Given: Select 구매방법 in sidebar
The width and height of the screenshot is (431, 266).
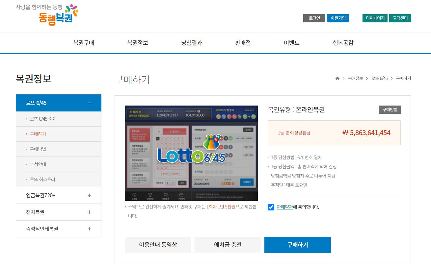Looking at the screenshot, I should click(59, 149).
